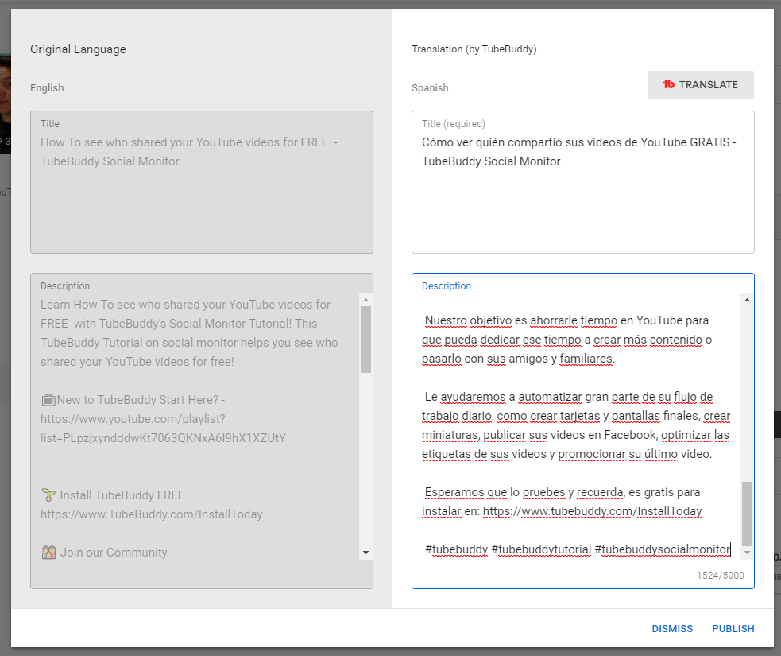781x656 pixels.
Task: Select the #tubebuddysocialmonitor hashtag text
Action: click(661, 549)
